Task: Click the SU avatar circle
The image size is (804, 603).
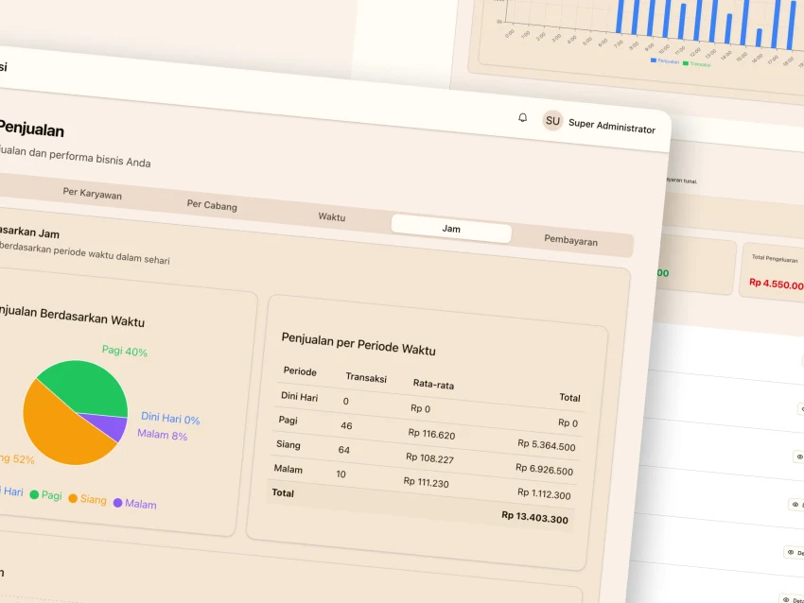Action: 552,121
